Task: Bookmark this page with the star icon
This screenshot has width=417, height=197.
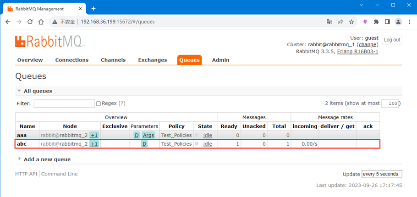Action: click(x=351, y=22)
